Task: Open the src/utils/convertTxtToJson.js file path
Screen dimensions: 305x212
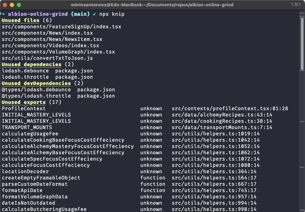Action: point(47,58)
